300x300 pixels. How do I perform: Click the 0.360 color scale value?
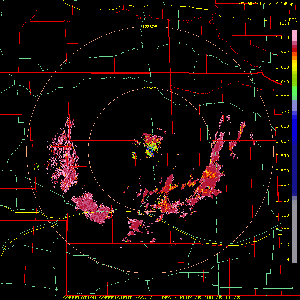[282, 215]
